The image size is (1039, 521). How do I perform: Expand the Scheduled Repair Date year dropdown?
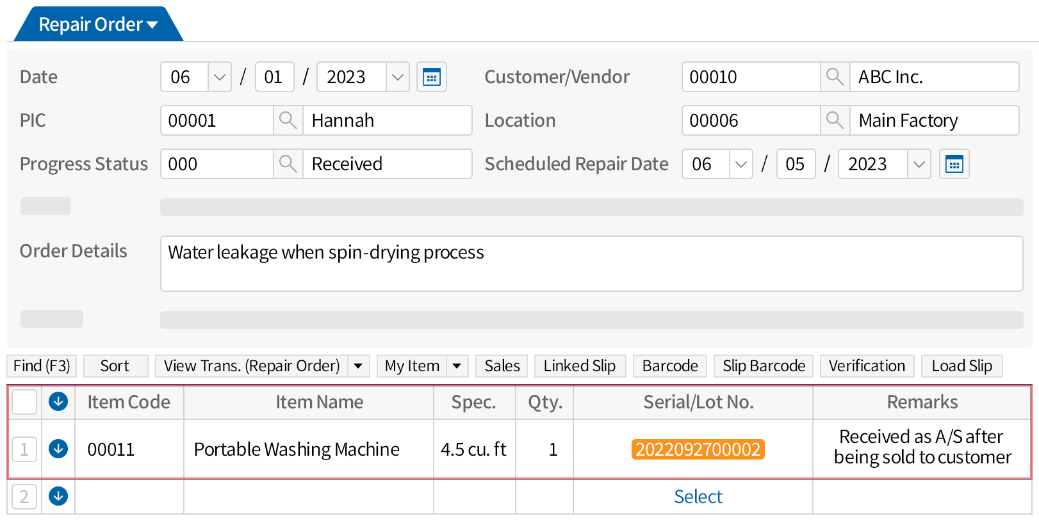[x=919, y=164]
